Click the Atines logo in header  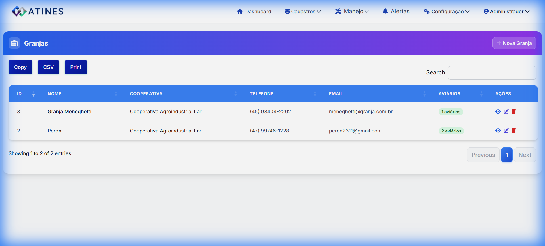coord(37,11)
